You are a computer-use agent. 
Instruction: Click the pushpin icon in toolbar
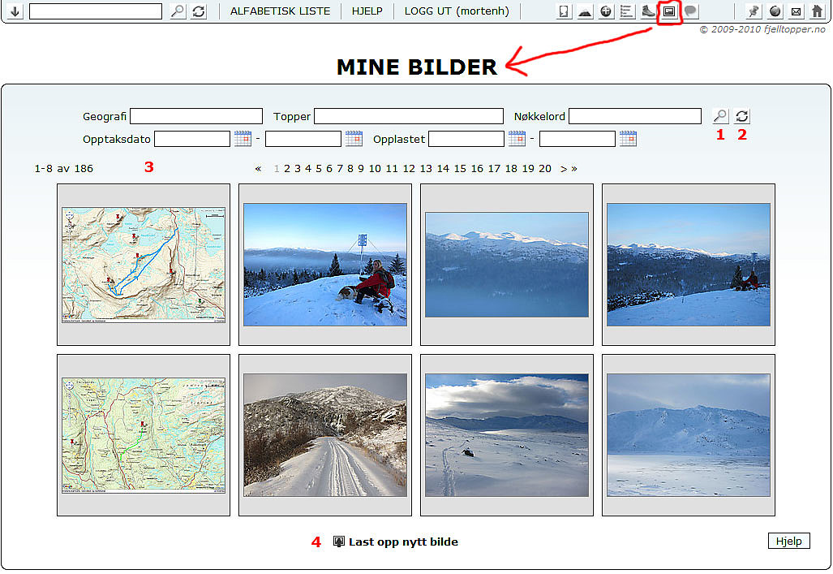tap(754, 11)
